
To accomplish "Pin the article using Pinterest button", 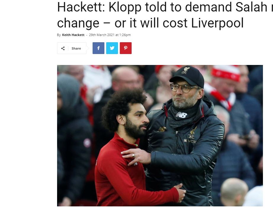I will point(125,48).
